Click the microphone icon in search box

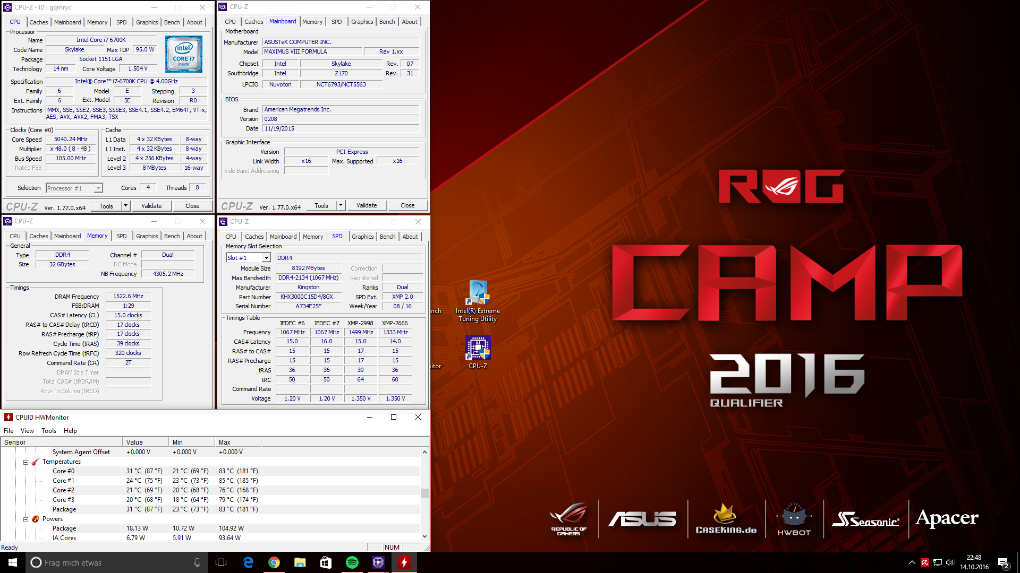pos(197,562)
